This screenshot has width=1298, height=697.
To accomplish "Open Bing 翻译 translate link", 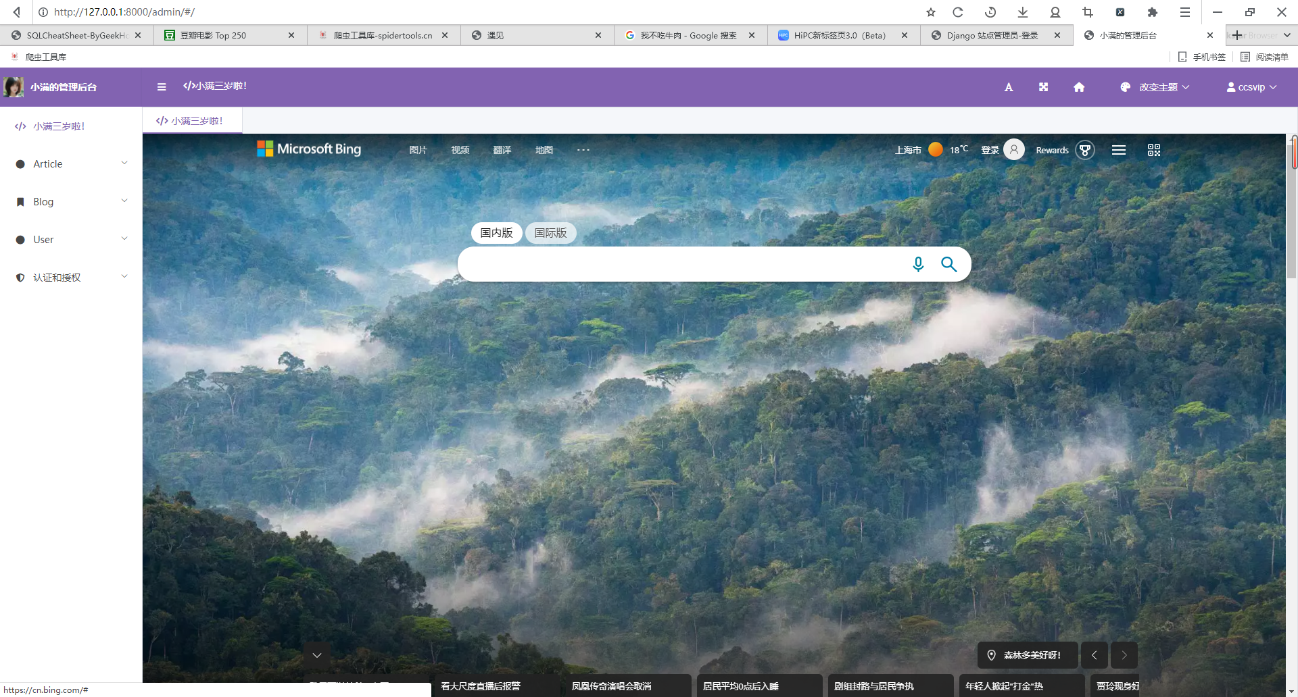I will click(502, 150).
